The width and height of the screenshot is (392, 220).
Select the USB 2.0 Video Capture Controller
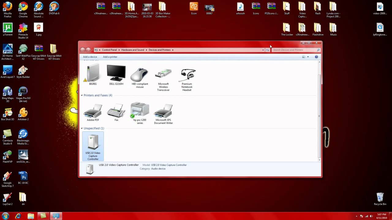pos(93,147)
